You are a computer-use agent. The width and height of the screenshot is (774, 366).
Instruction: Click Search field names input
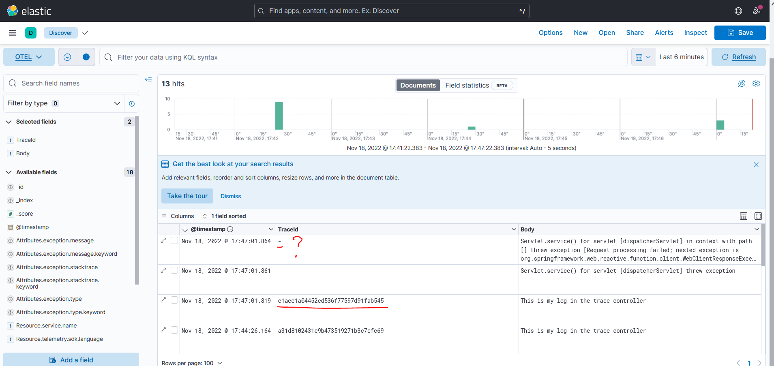(x=71, y=83)
